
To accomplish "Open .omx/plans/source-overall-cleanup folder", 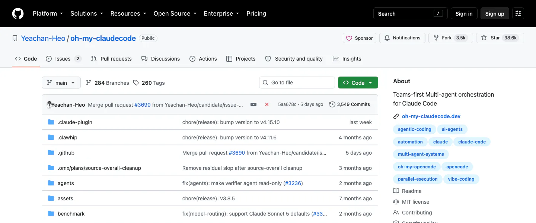I will pos(99,168).
